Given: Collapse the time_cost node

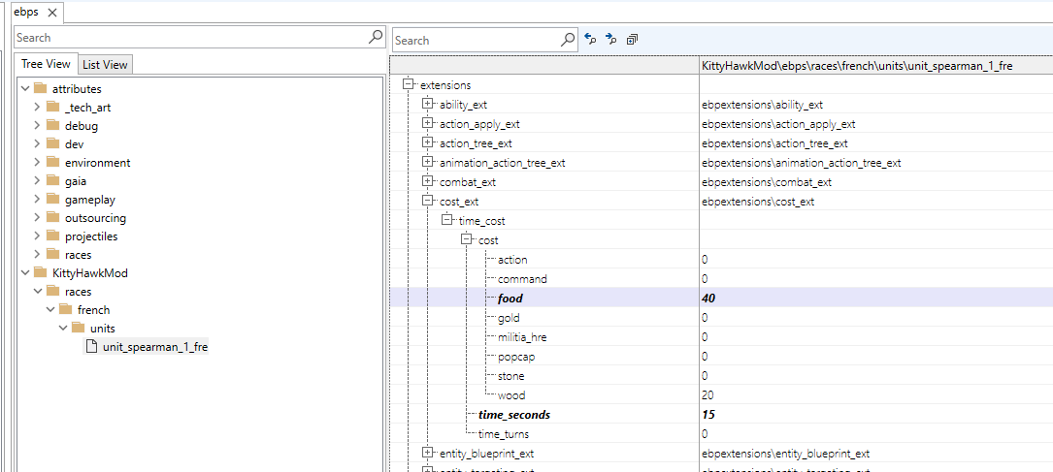Looking at the screenshot, I should coord(446,220).
